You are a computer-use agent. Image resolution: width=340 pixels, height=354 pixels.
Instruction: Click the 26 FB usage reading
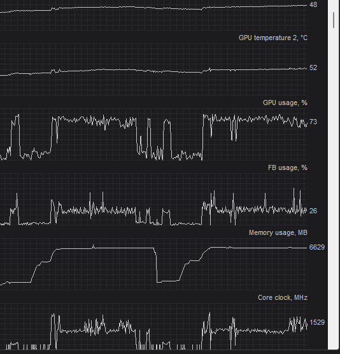pyautogui.click(x=313, y=211)
